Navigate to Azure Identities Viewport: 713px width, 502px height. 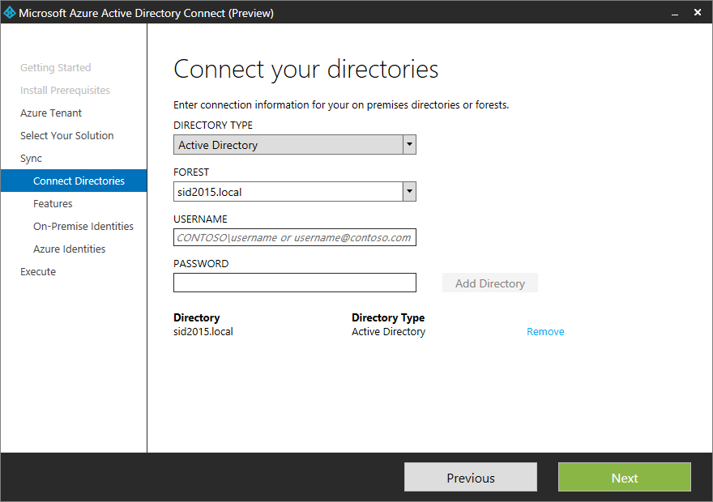(70, 249)
